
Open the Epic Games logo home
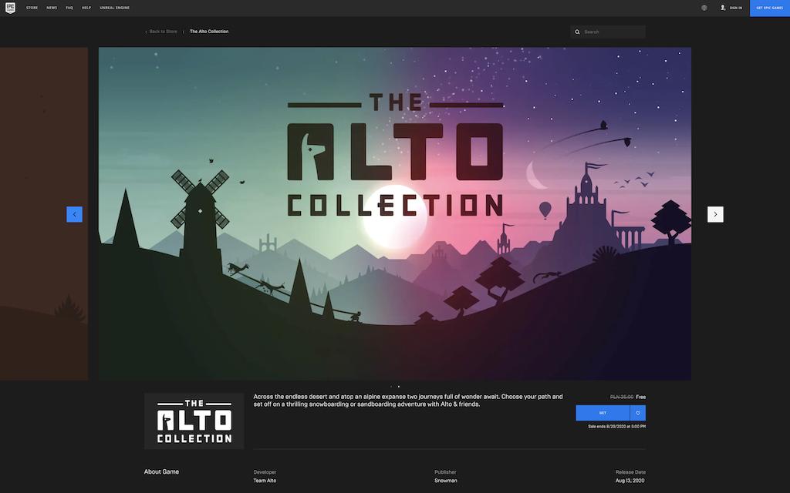(x=10, y=8)
